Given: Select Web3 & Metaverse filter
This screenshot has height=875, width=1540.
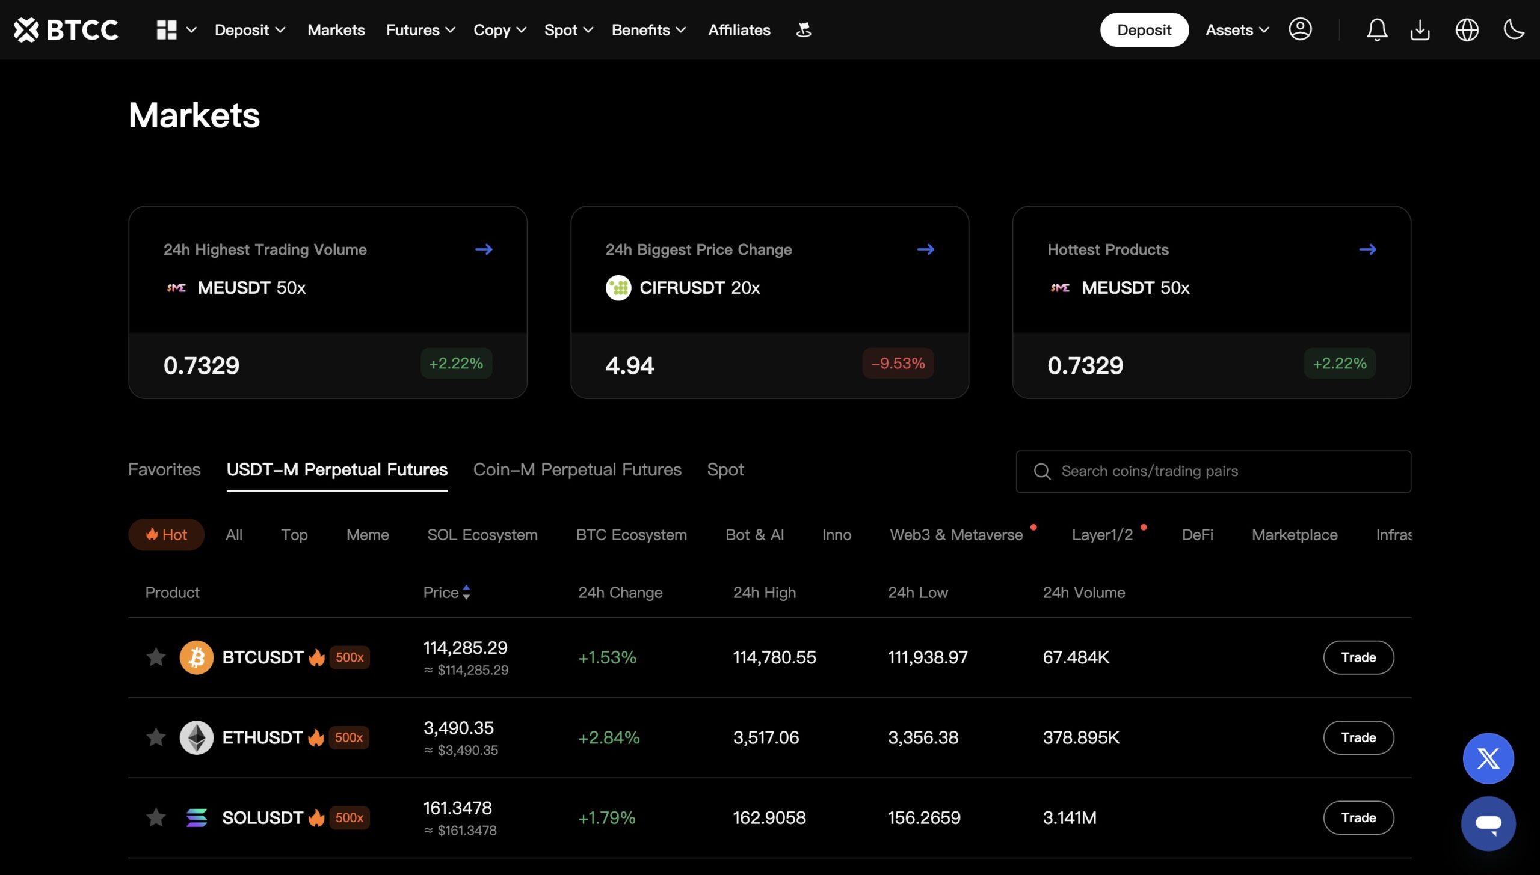Looking at the screenshot, I should [x=956, y=535].
